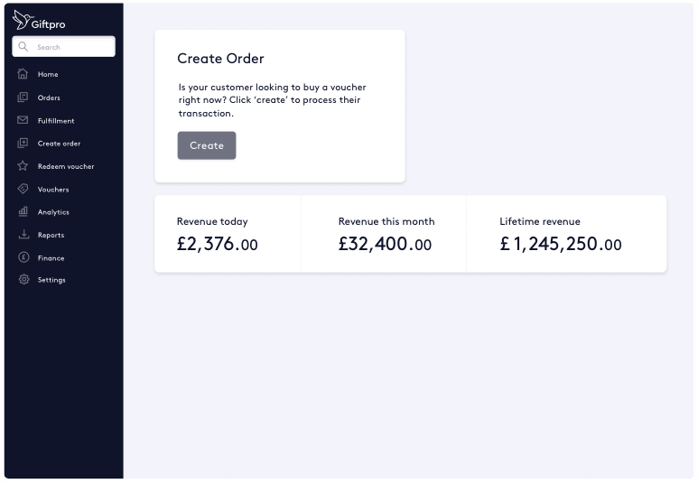This screenshot has height=484, width=698.
Task: Click the Finance pound coin icon
Action: coord(23,258)
